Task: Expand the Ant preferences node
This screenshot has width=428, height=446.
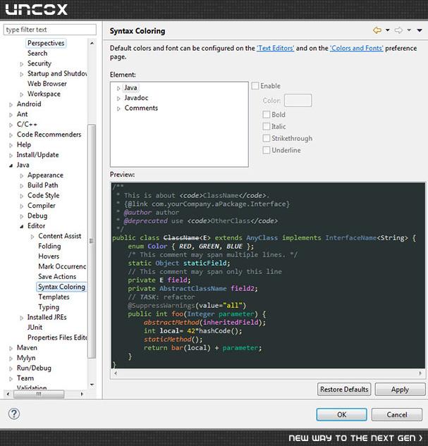Action: click(11, 115)
